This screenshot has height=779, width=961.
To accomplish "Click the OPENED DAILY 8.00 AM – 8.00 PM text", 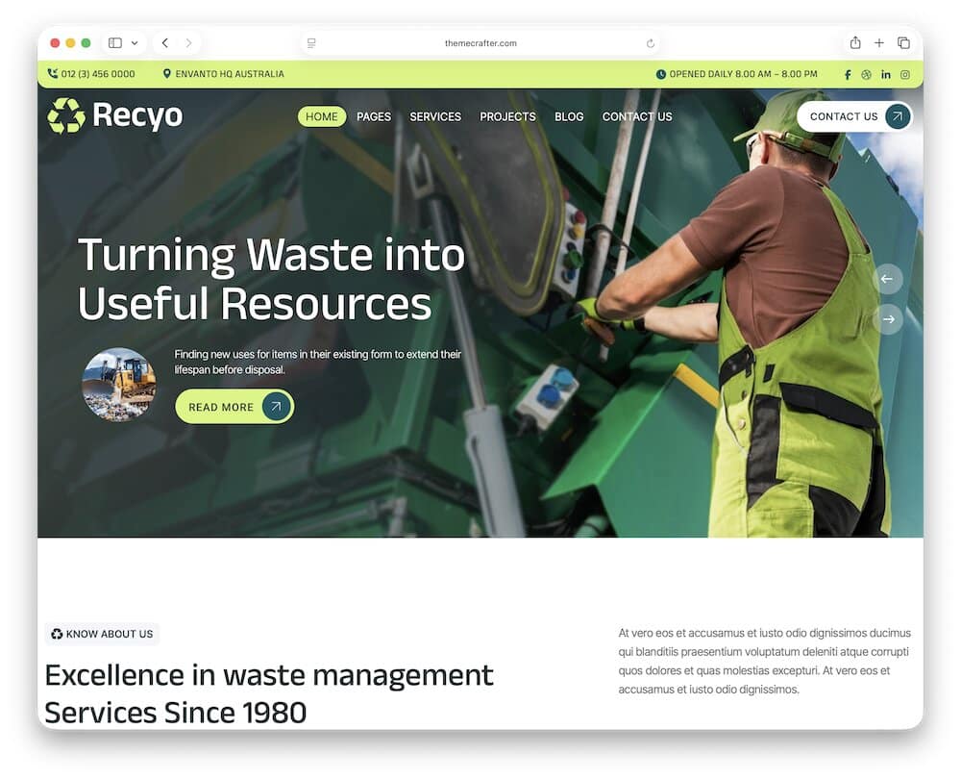I will [743, 74].
